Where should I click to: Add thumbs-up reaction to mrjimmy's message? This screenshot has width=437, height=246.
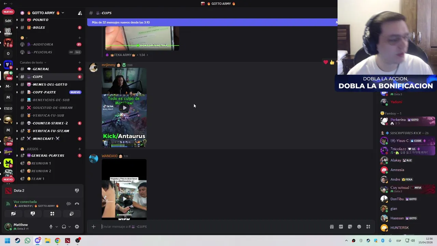pyautogui.click(x=332, y=62)
